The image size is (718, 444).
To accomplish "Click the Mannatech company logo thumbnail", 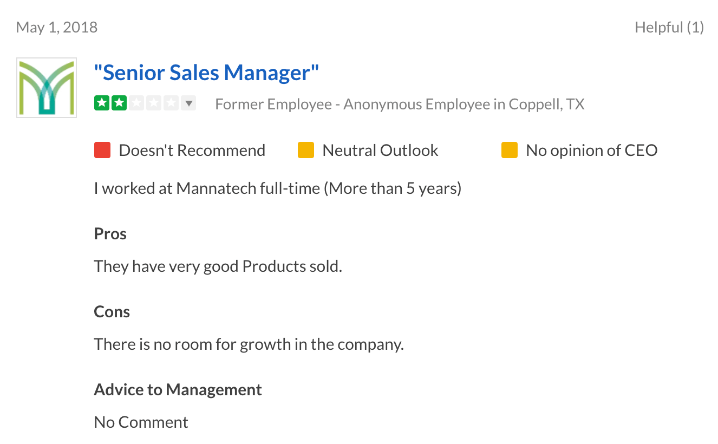I will point(47,88).
